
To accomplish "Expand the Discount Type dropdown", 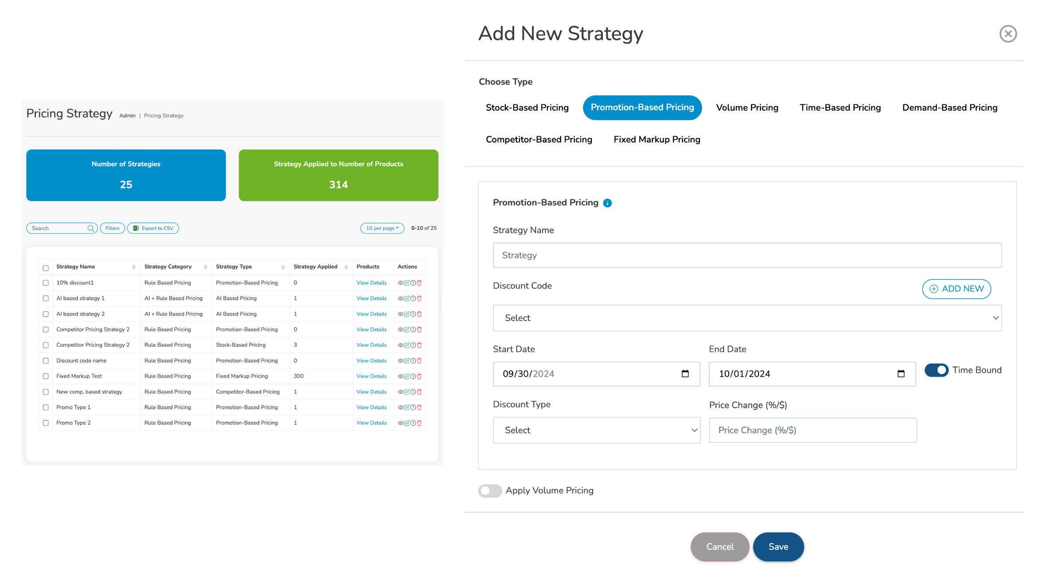I will (x=596, y=430).
